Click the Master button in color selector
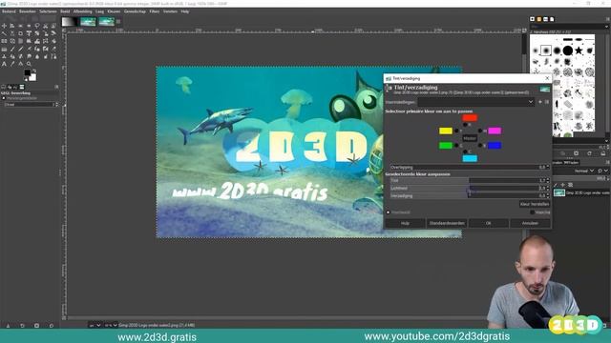The width and height of the screenshot is (611, 343). click(x=470, y=138)
